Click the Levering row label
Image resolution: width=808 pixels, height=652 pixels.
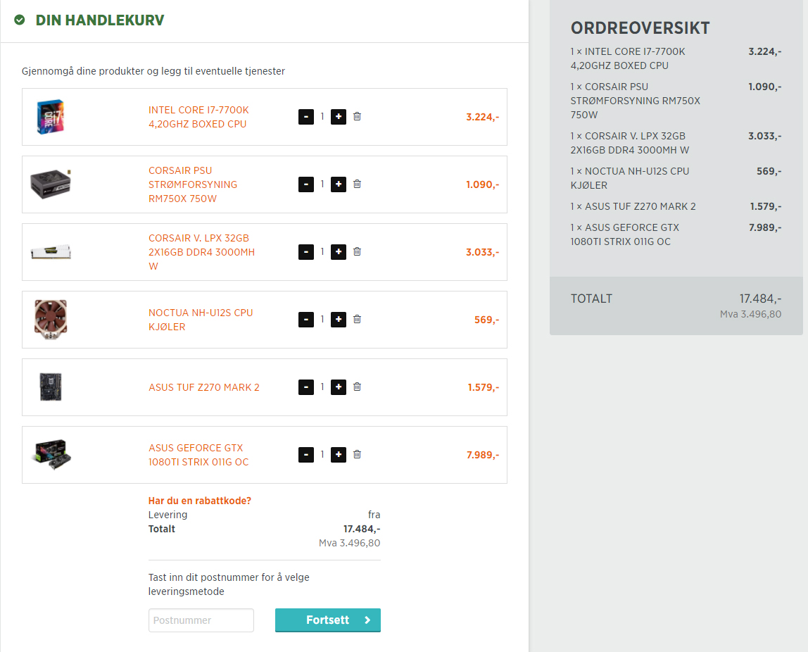click(168, 515)
